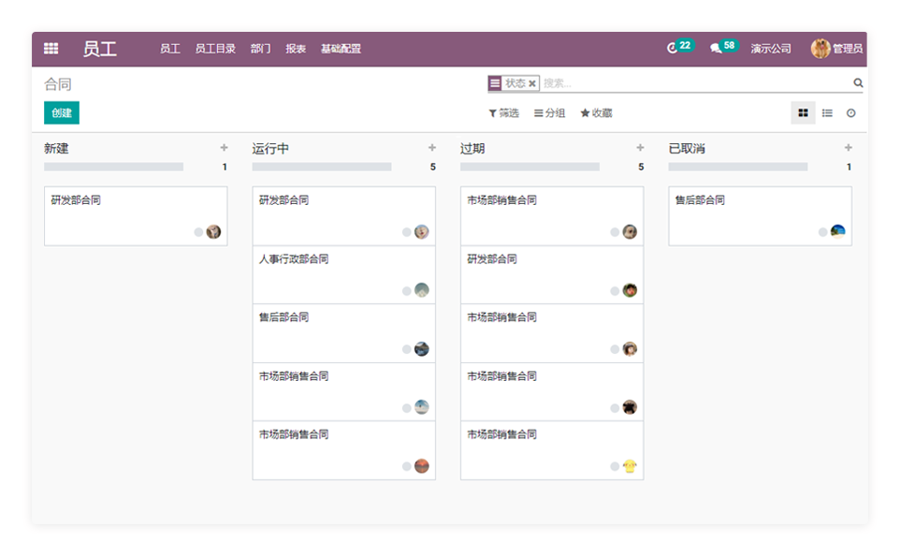Image resolution: width=900 pixels, height=556 pixels.
Task: Switch to list view icon
Action: (827, 113)
